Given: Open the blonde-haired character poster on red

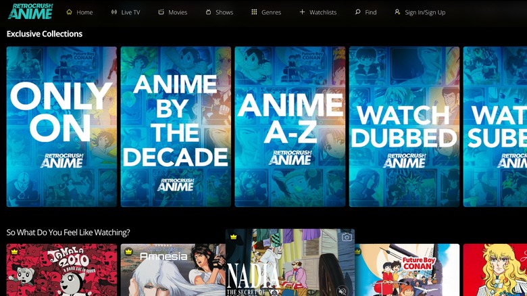Looking at the screenshot, I should (495, 270).
